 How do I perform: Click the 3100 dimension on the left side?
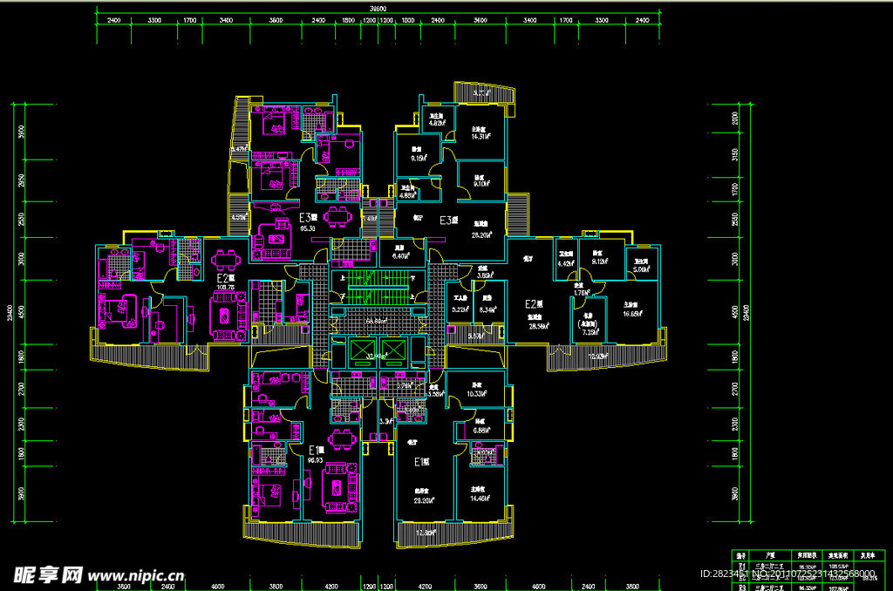22,259
